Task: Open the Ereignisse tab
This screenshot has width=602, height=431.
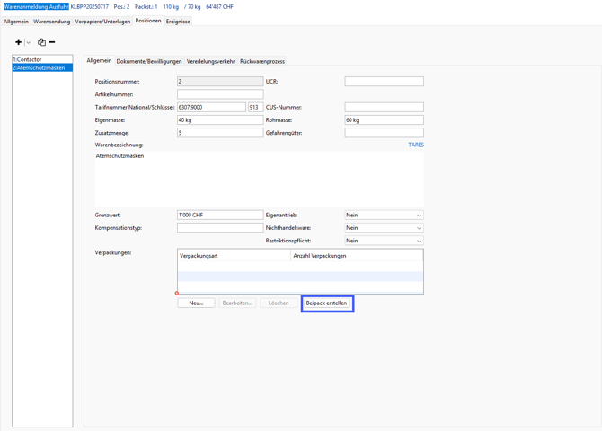Action: click(x=178, y=22)
